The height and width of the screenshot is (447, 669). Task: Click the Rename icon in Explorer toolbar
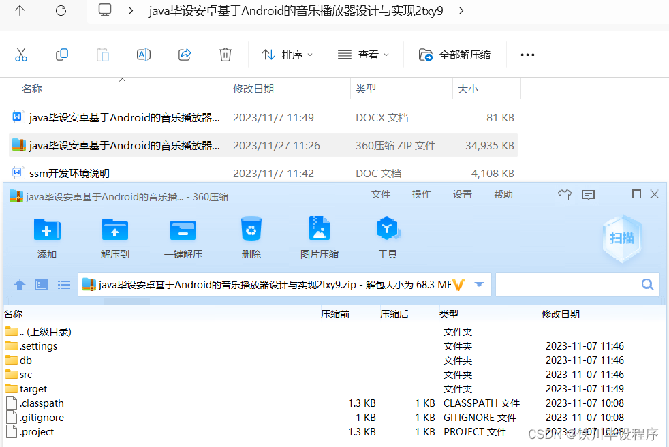tap(144, 55)
